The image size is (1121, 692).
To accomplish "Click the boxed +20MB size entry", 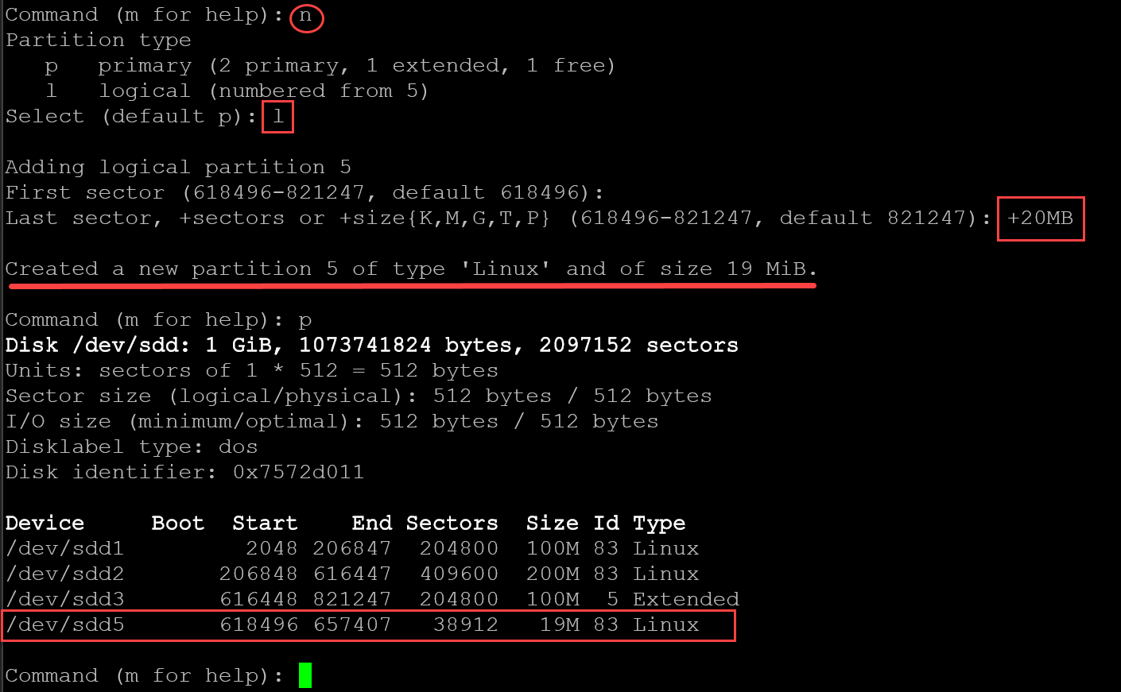I will point(1040,218).
